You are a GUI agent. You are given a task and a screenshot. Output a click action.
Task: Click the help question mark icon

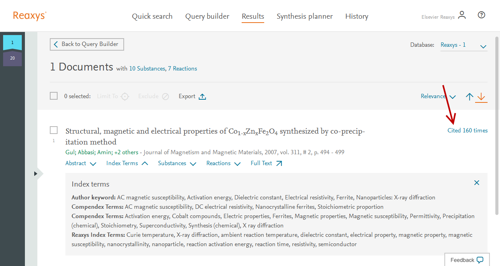click(481, 15)
